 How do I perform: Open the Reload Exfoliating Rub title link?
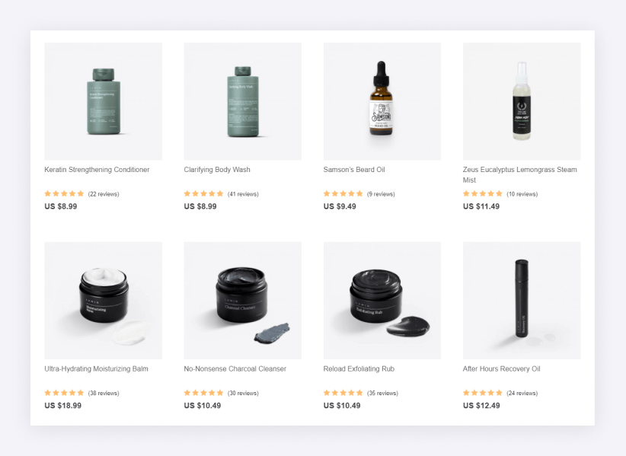359,368
